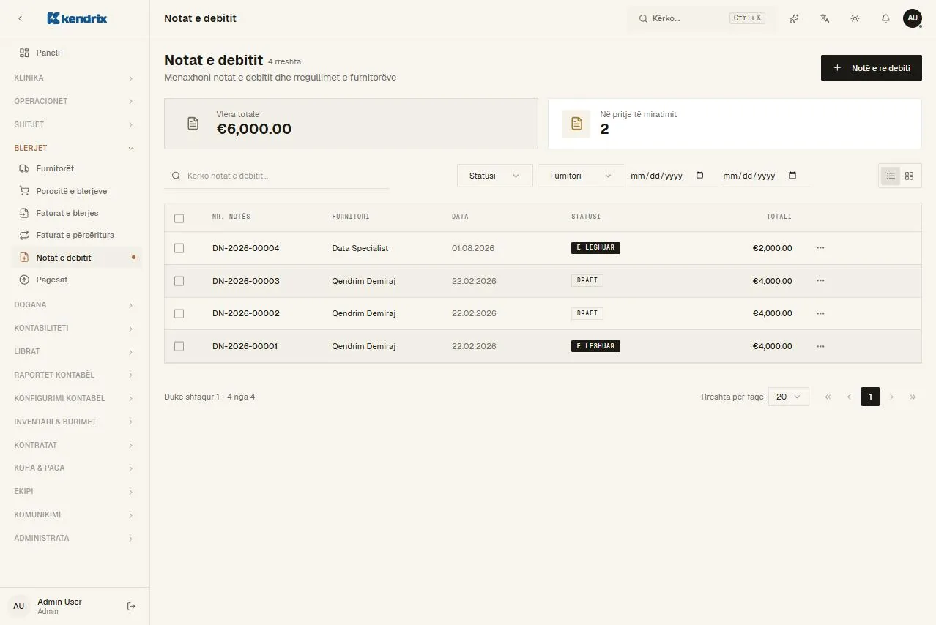Open Pagesat in the sidebar
Image resolution: width=936 pixels, height=625 pixels.
[x=78, y=280]
